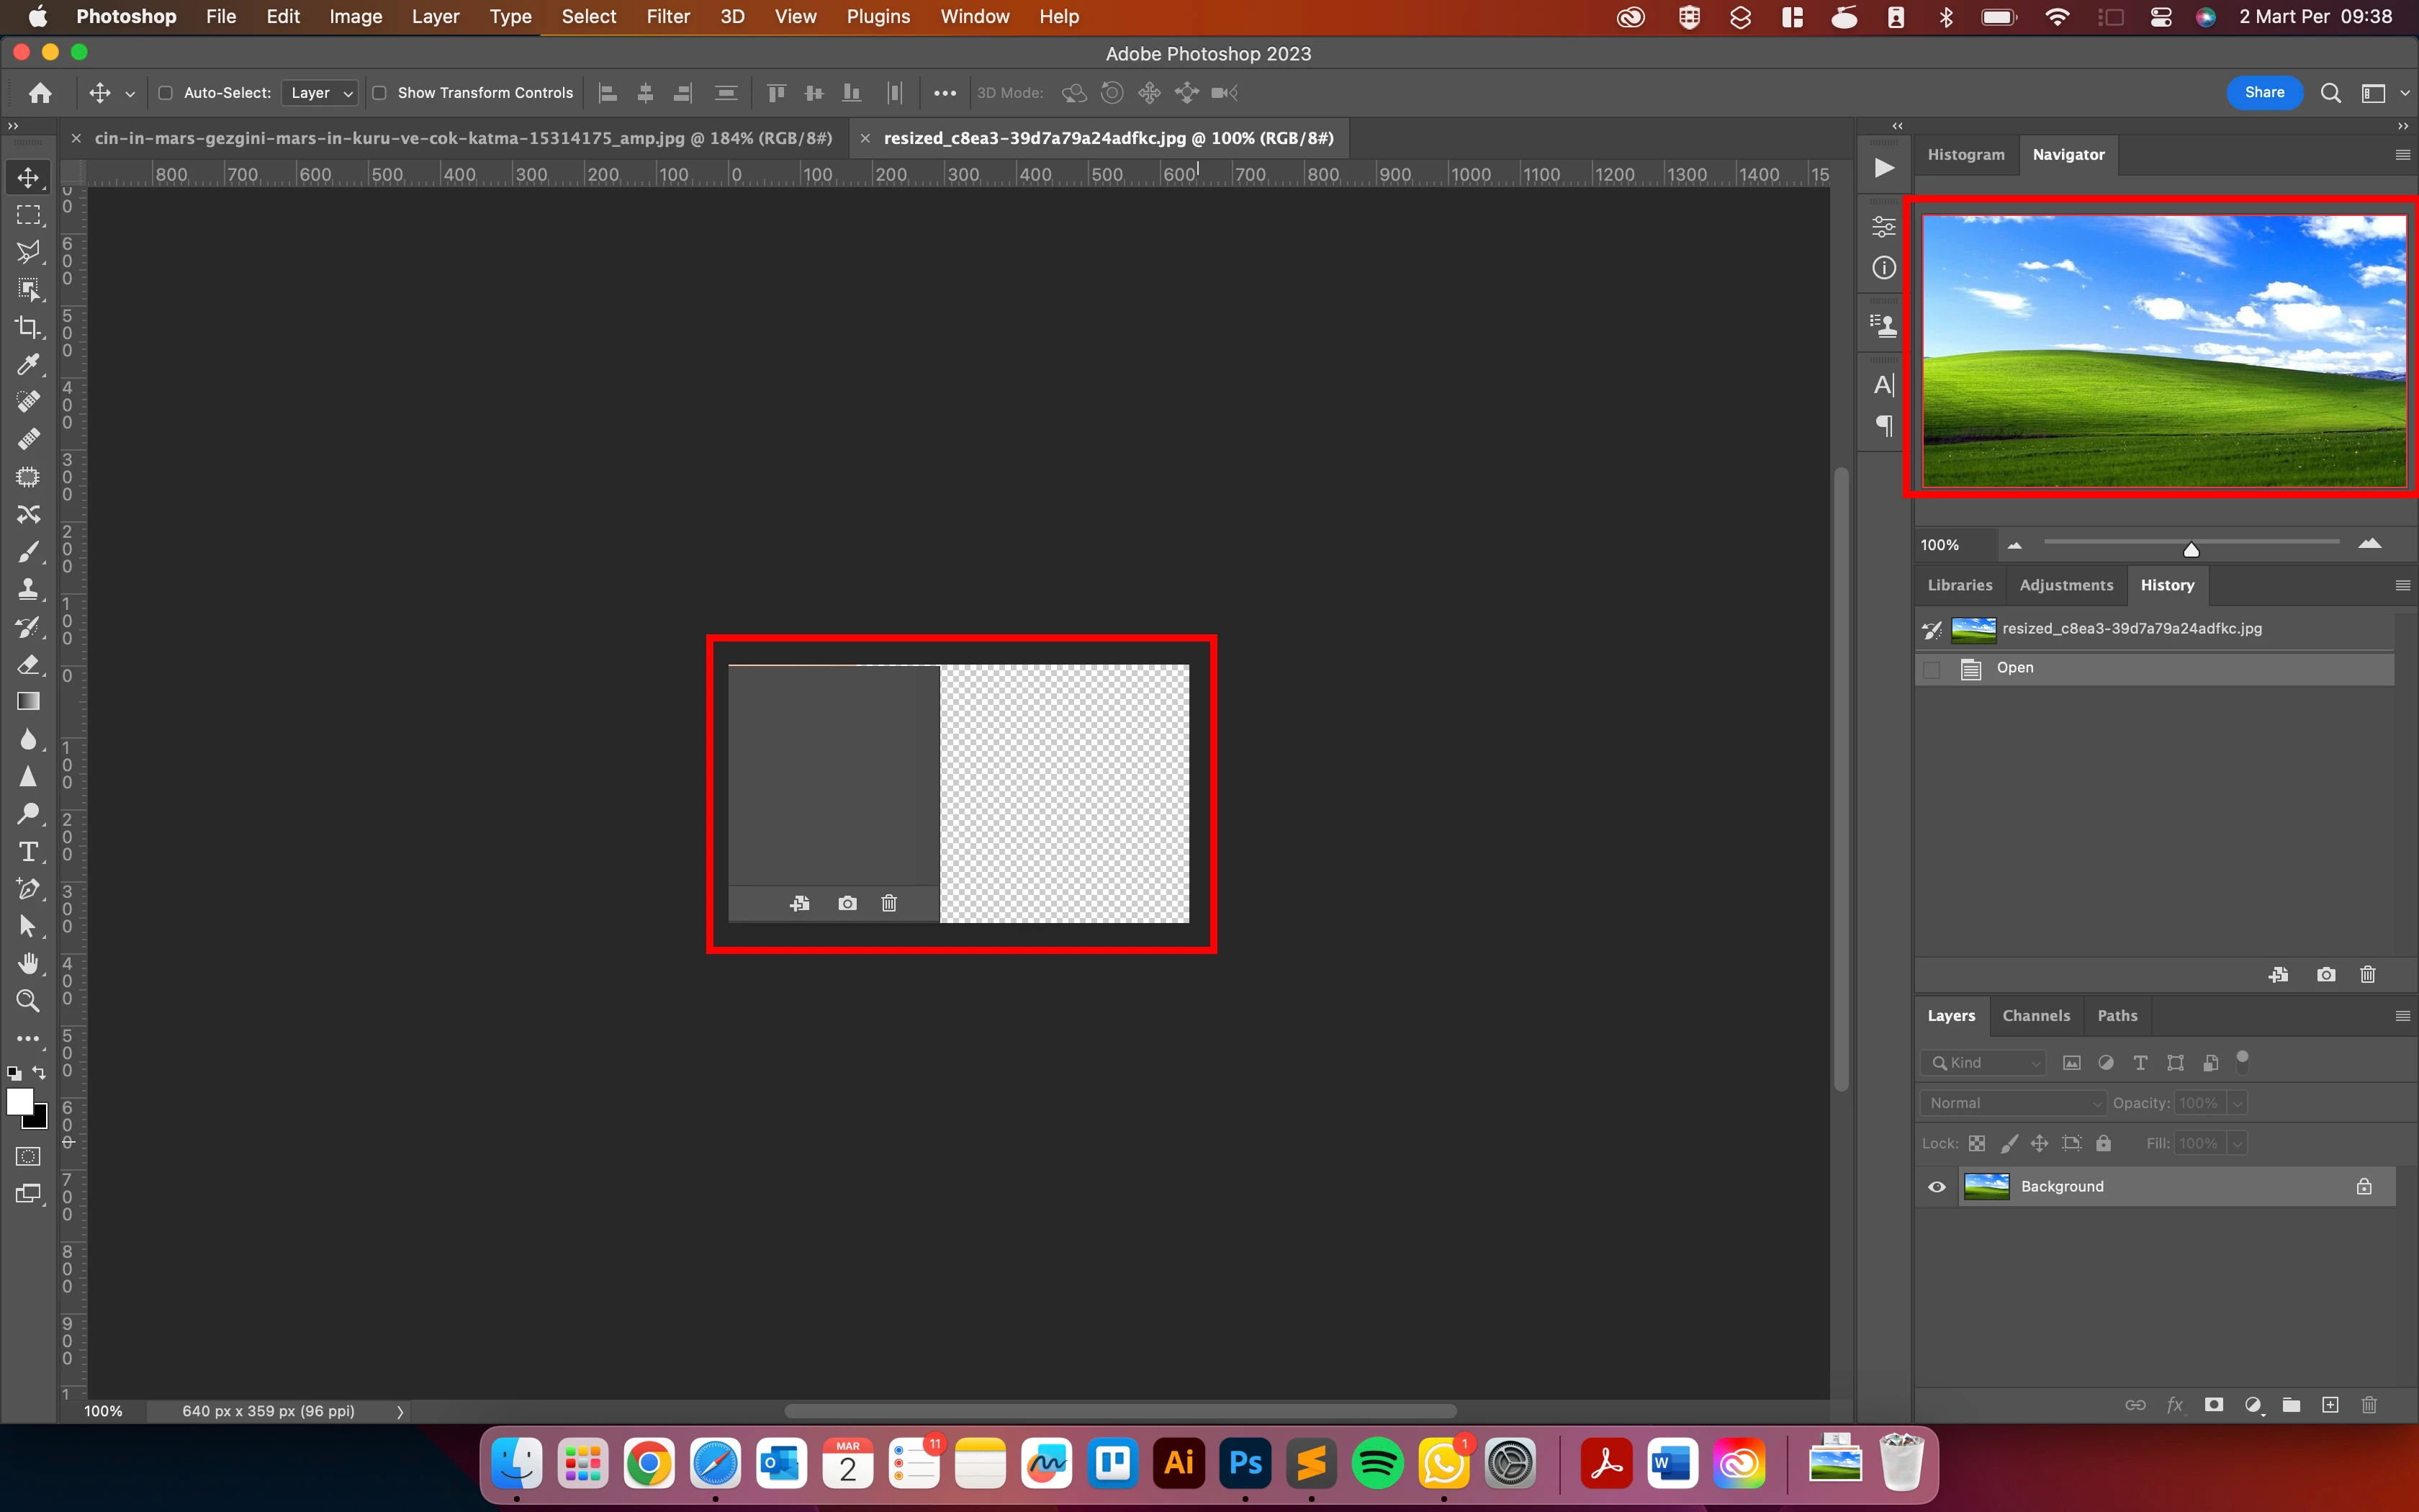This screenshot has height=1512, width=2419.
Task: Select the Horizontal Type tool
Action: pos(28,852)
